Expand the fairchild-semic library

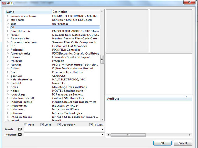[x=8, y=31]
